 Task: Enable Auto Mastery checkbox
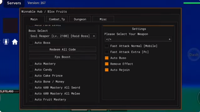click(x=31, y=64)
